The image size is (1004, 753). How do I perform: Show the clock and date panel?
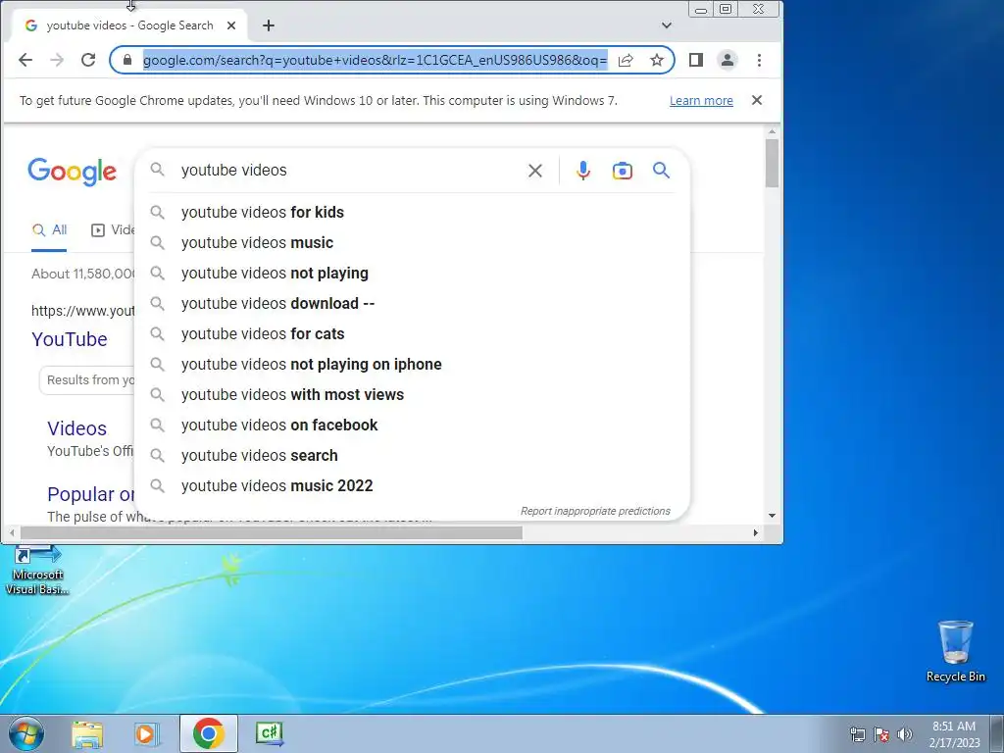(954, 734)
